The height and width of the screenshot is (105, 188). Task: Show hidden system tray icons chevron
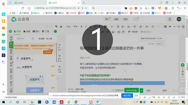[134, 102]
